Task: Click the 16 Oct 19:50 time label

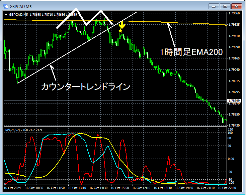Action: (x=184, y=188)
